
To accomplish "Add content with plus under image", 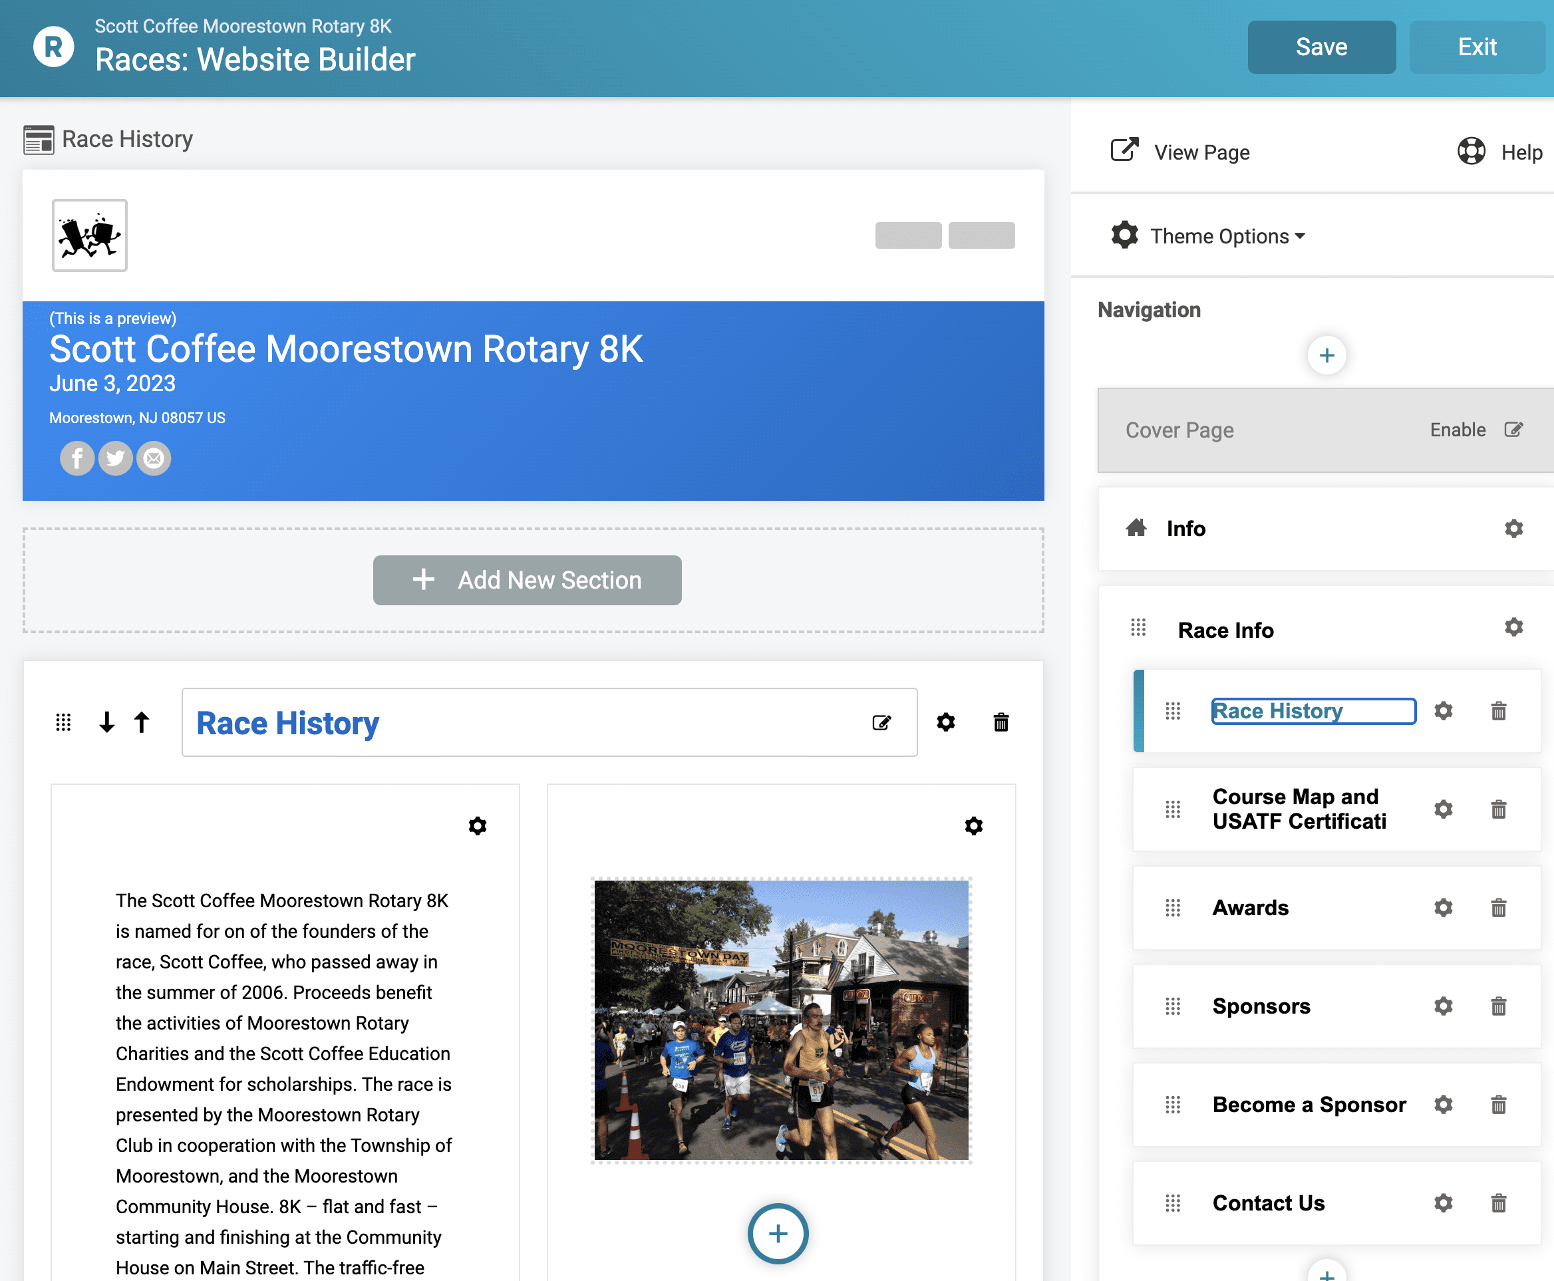I will 778,1234.
